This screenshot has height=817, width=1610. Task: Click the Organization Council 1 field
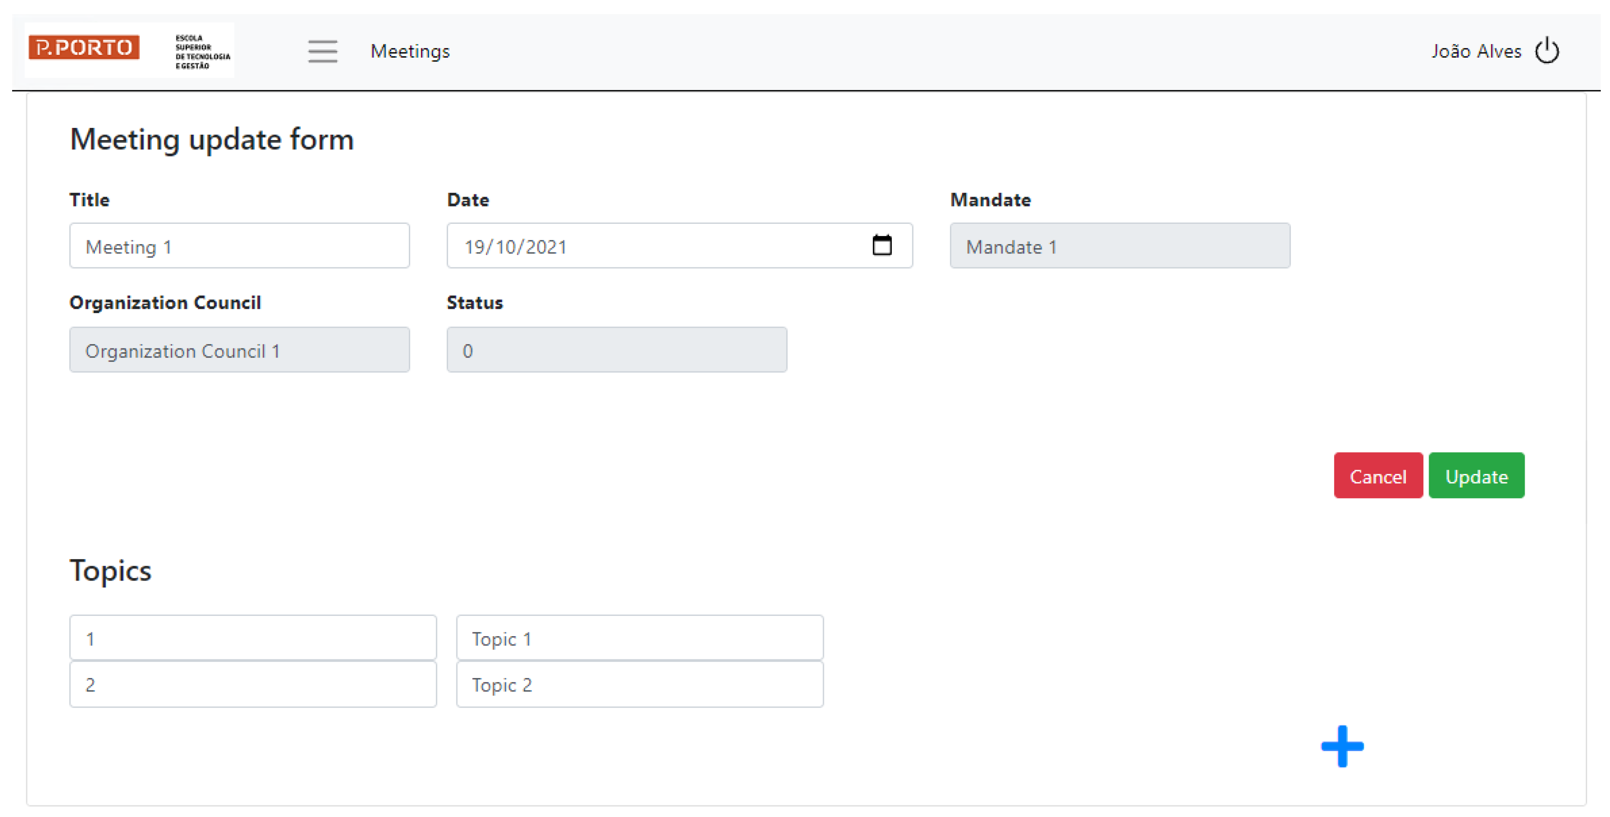(240, 350)
